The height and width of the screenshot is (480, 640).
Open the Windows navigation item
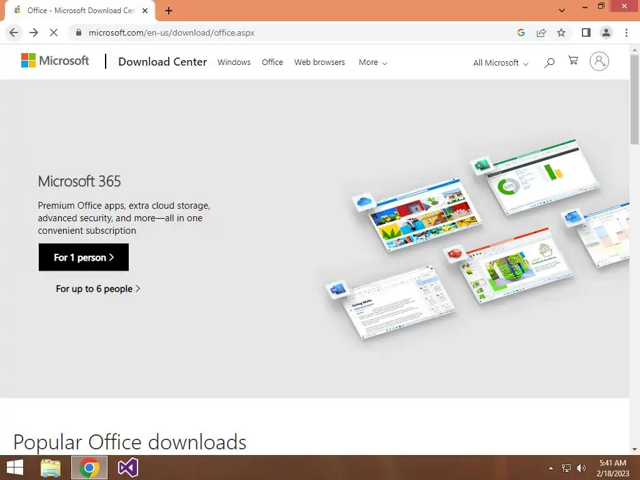point(234,62)
